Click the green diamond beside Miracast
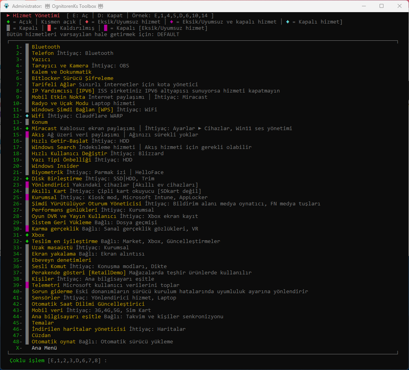409x370 pixels. [x=27, y=129]
